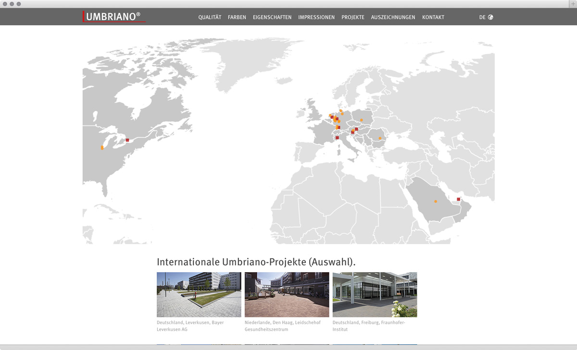Select the red square marker near Toronto
Screen dimensions: 577x350
click(127, 140)
